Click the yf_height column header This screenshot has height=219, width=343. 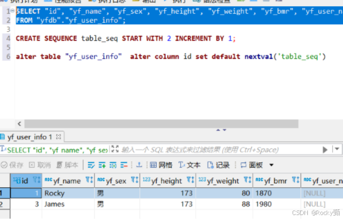point(168,181)
